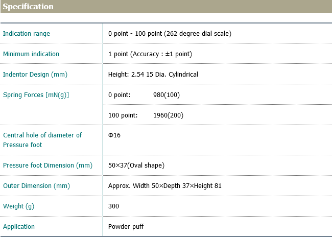Select the Indentor Design (mm) label

[x=35, y=75]
